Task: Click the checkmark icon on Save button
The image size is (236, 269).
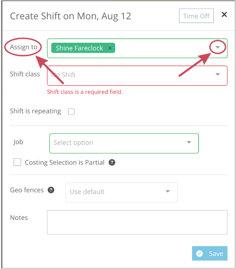Action: [x=199, y=253]
